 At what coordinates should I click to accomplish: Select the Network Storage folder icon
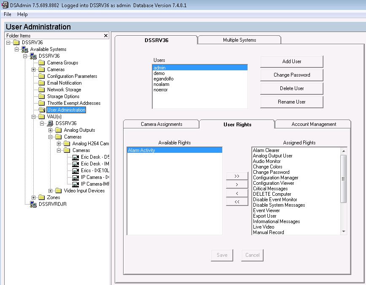coord(42,89)
